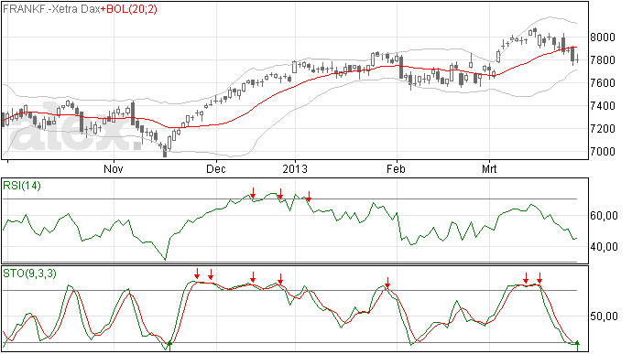
Task: Click the RSI(14) indicator label
Action: coord(22,186)
